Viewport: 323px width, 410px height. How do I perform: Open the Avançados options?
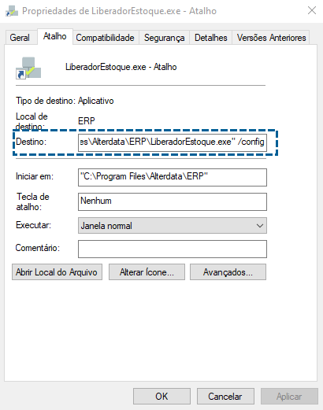[x=228, y=272]
